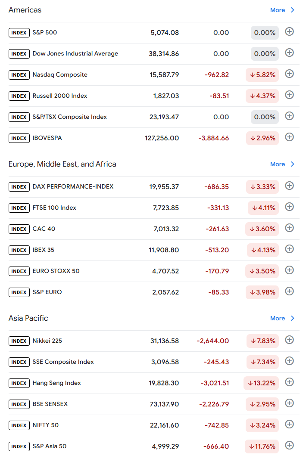Add Nikkei 225 to watchlist
This screenshot has height=465, width=306.
coord(289,340)
